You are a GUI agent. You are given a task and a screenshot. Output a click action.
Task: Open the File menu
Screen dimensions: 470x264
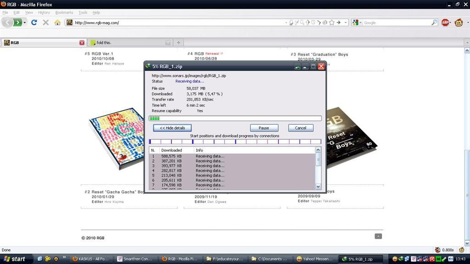[x=6, y=12]
